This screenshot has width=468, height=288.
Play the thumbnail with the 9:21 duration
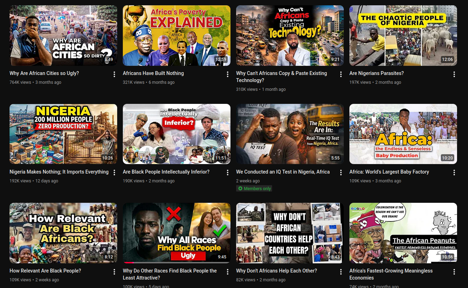289,35
